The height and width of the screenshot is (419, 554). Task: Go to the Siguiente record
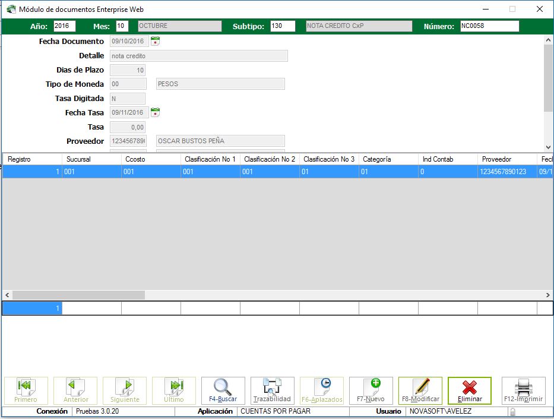pyautogui.click(x=124, y=390)
